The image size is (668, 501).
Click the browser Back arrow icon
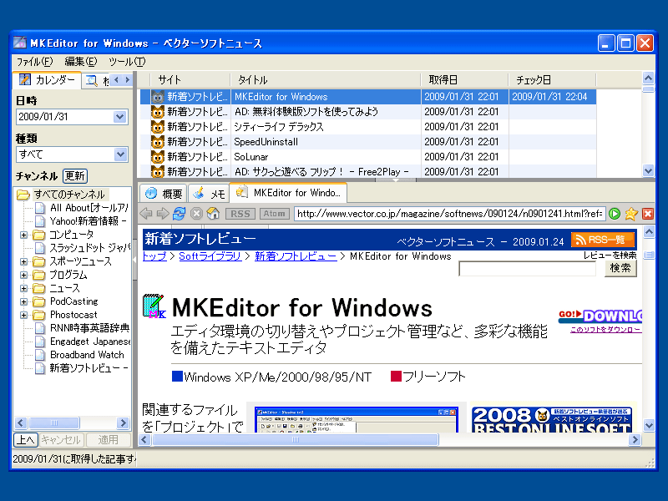click(x=146, y=214)
